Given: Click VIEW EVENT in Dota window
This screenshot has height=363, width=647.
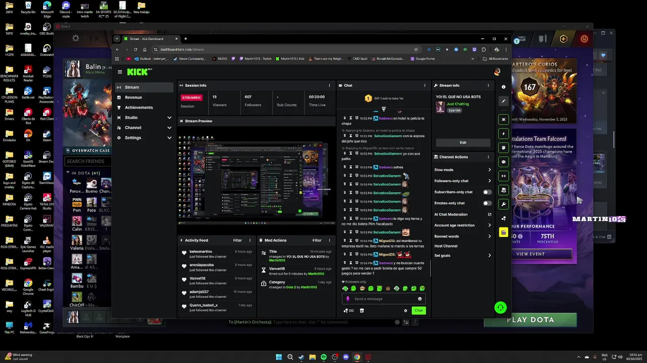Looking at the screenshot, I should pos(530,254).
